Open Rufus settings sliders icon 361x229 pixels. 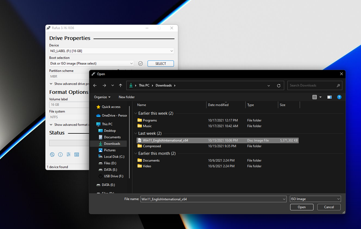68,155
